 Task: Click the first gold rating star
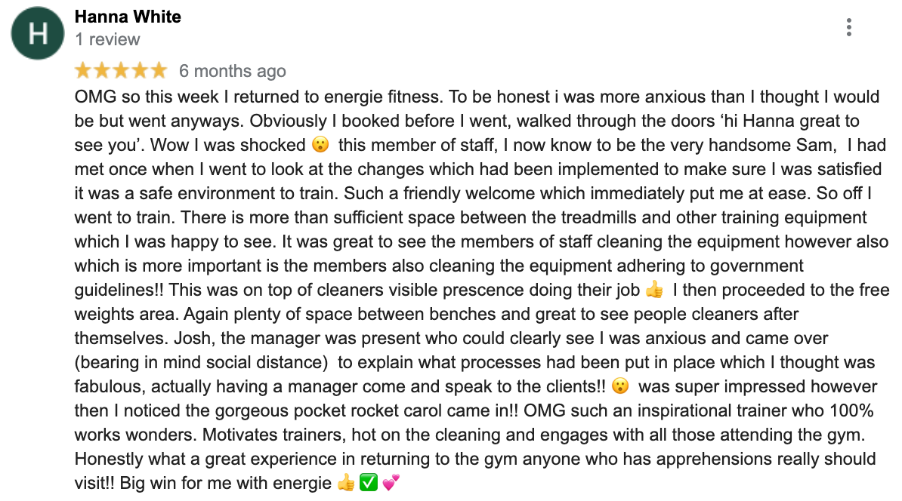(x=82, y=71)
